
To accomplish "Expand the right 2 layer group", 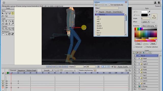I will 139,64.
